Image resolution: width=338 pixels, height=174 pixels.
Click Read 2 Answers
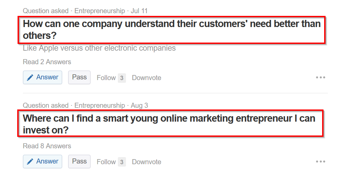pyautogui.click(x=47, y=62)
